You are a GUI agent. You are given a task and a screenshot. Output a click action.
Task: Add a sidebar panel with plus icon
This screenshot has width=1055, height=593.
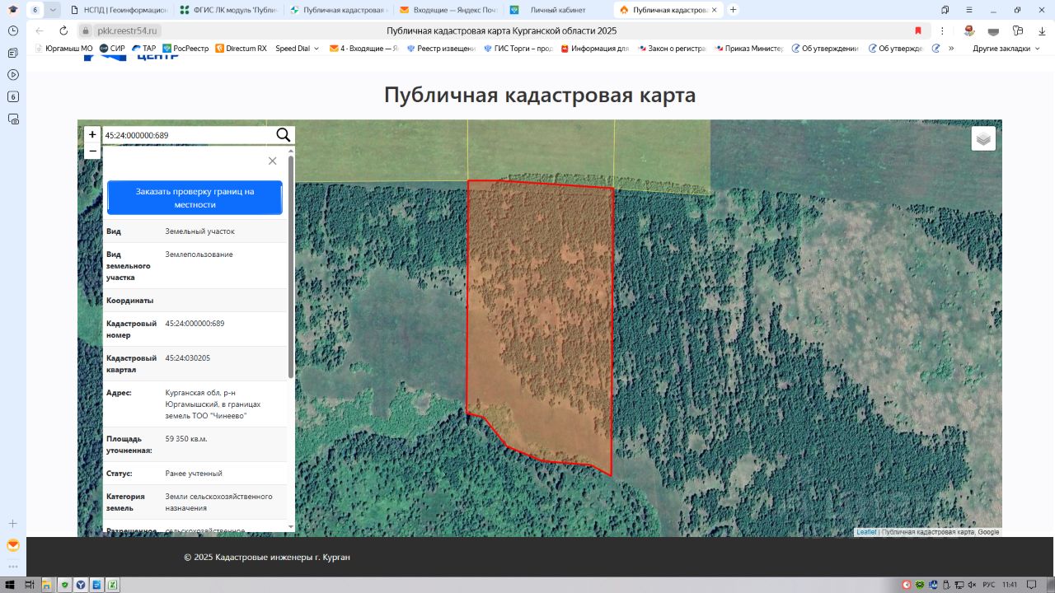13,524
